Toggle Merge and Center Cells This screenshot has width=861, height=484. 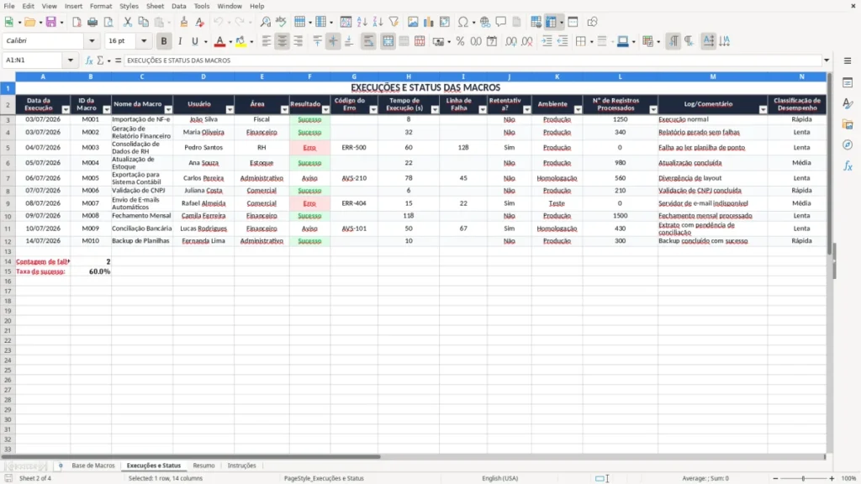coord(388,41)
